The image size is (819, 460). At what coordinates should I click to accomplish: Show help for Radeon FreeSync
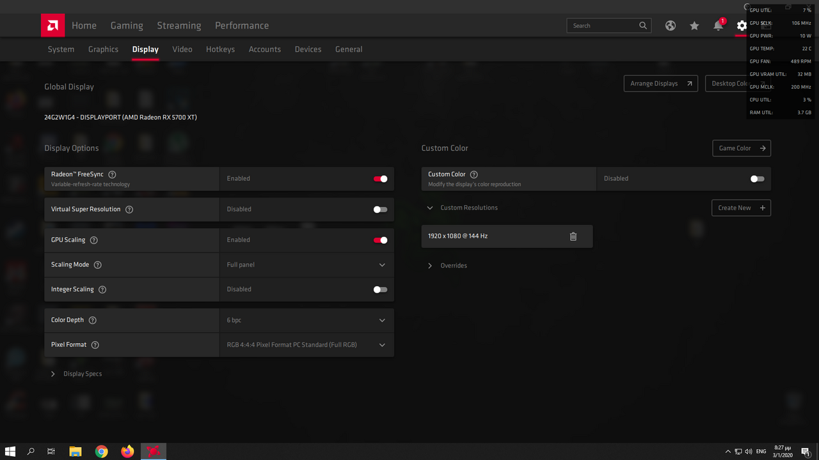pyautogui.click(x=113, y=174)
